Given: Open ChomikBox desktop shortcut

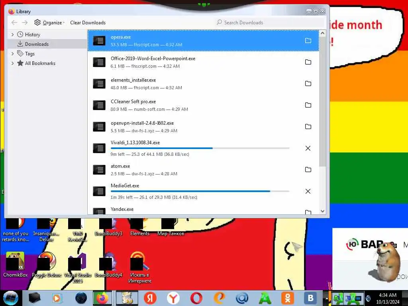Looking at the screenshot, I should tap(15, 264).
